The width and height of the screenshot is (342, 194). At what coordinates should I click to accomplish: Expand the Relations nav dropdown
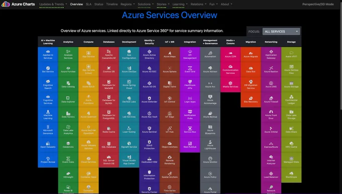(198, 4)
